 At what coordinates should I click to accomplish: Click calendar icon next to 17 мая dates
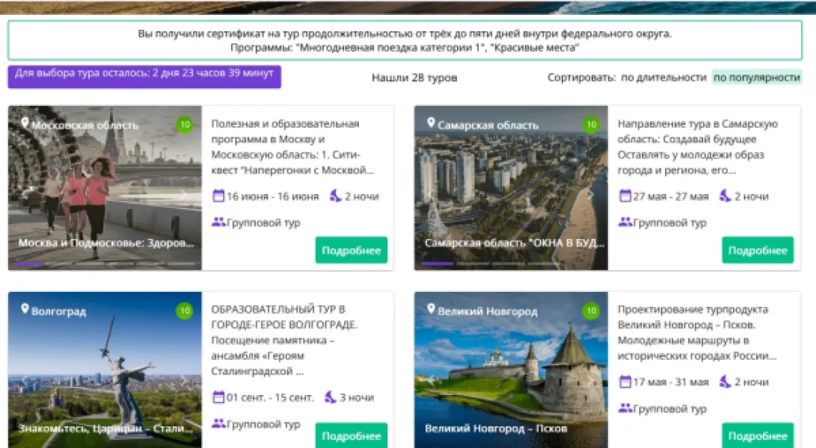coord(625,382)
